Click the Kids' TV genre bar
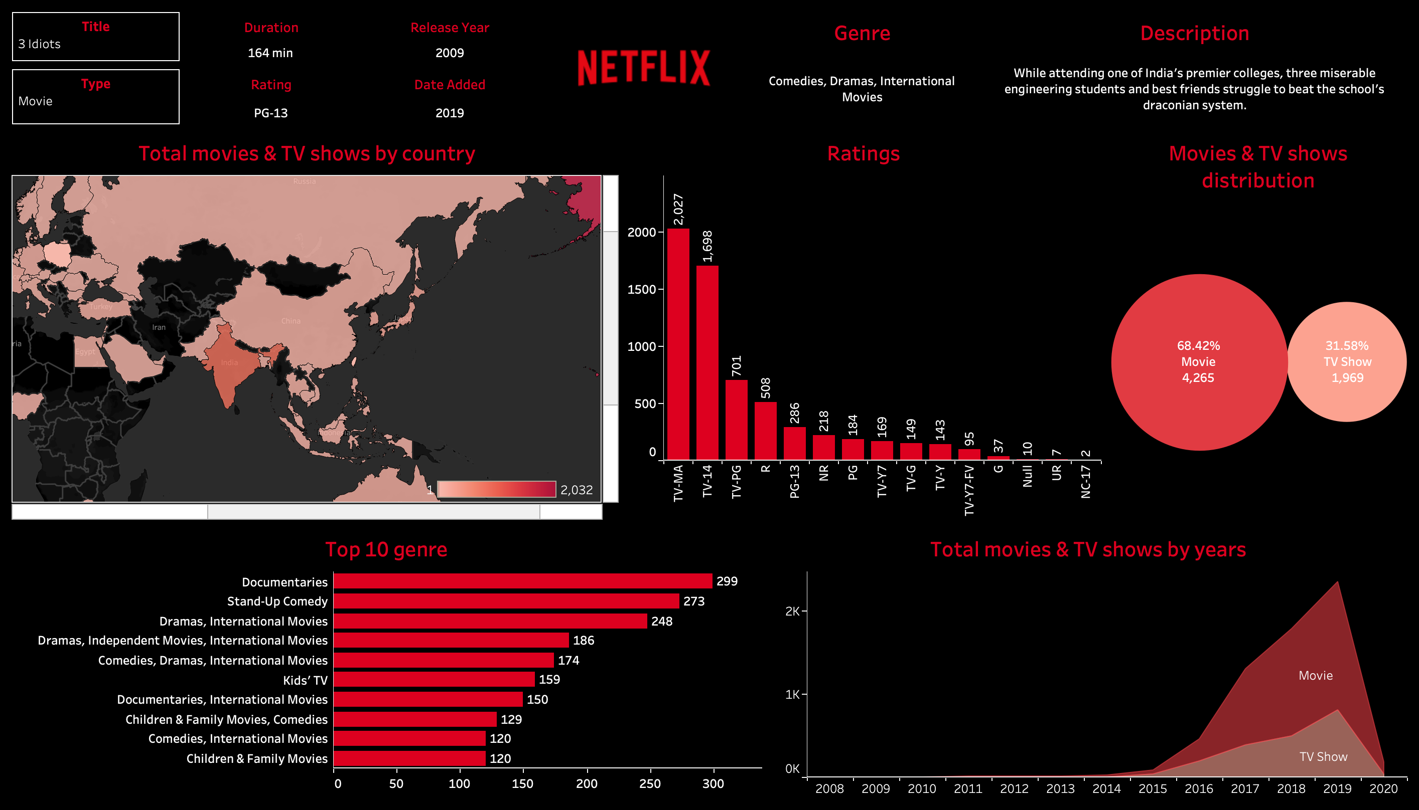1419x810 pixels. 435,679
